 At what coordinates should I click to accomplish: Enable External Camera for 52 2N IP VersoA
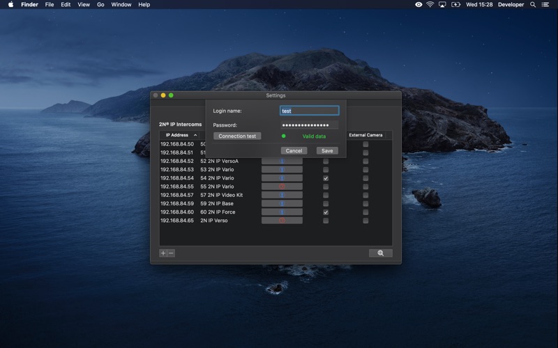365,161
